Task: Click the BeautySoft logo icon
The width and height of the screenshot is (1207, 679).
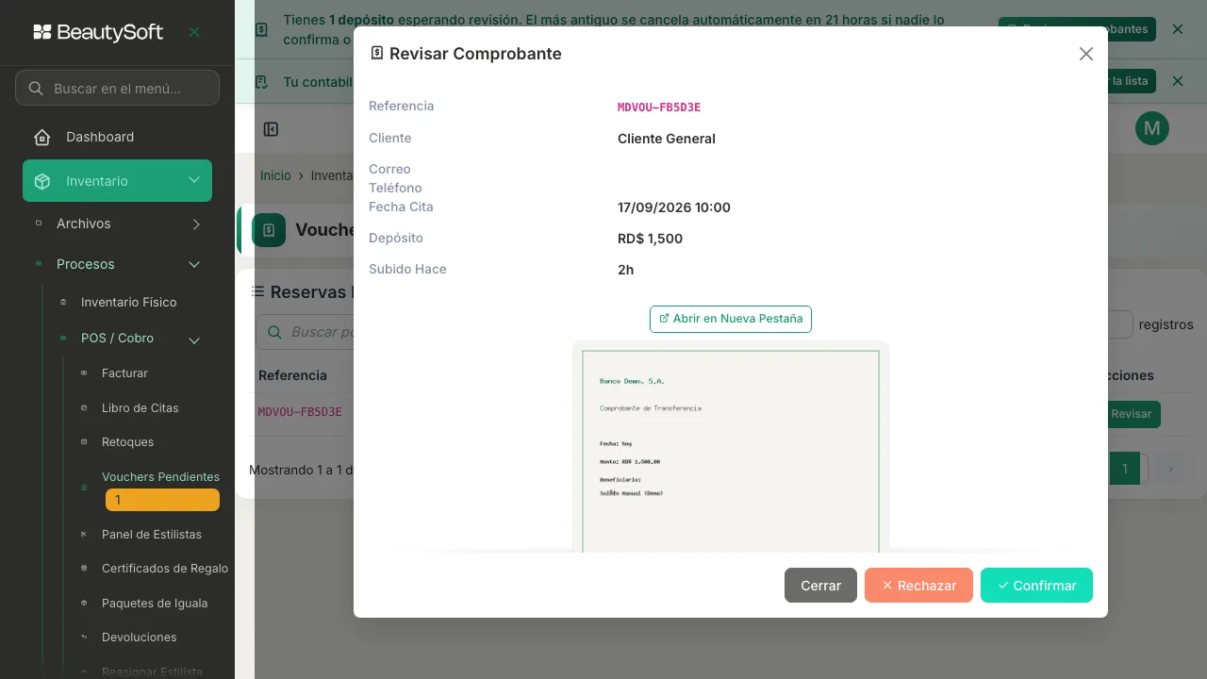Action: [x=42, y=32]
